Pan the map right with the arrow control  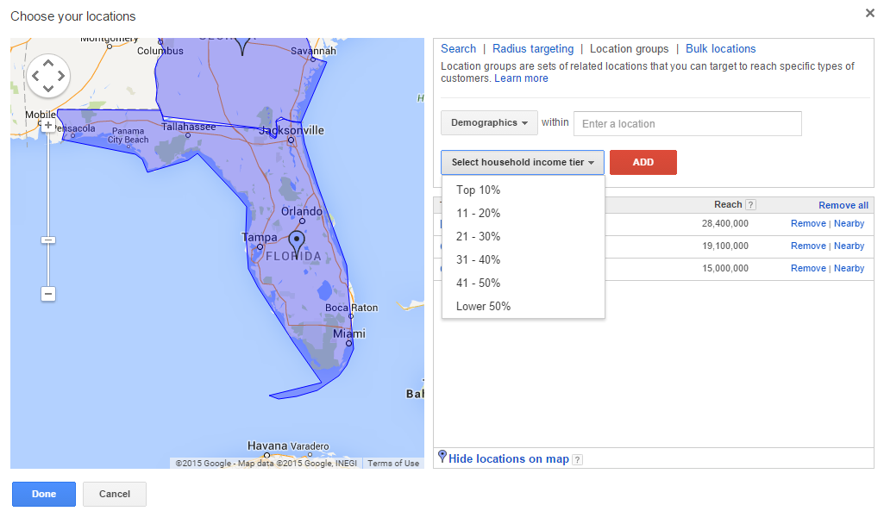click(x=61, y=76)
